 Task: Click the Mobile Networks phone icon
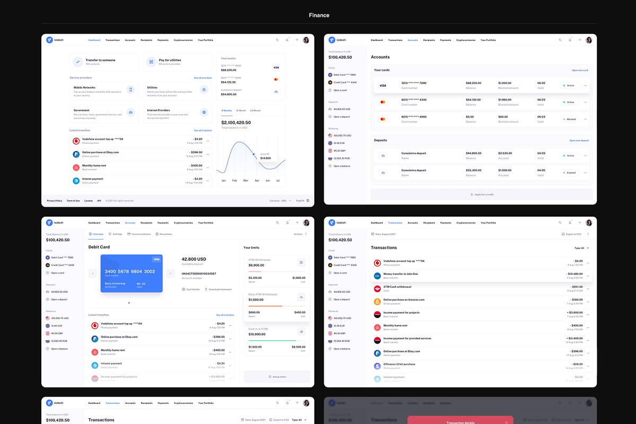[131, 90]
